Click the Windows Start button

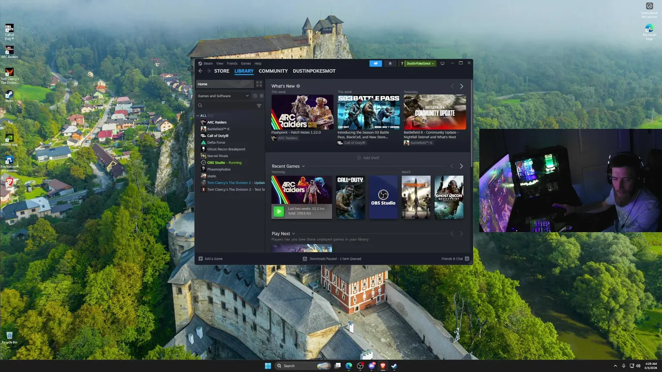(267, 366)
